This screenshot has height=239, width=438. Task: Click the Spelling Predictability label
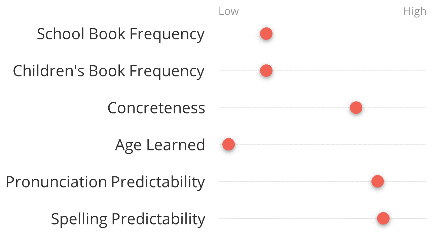click(x=128, y=219)
